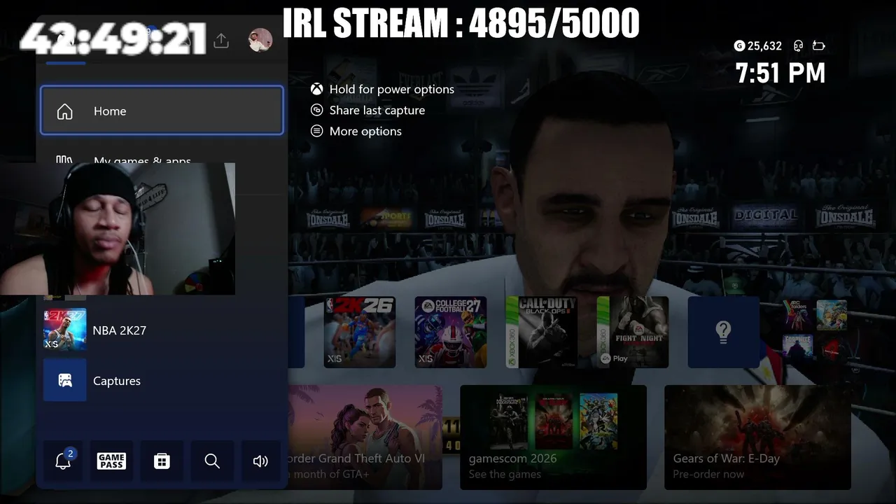
Task: Select Home in the guide menu
Action: click(162, 111)
